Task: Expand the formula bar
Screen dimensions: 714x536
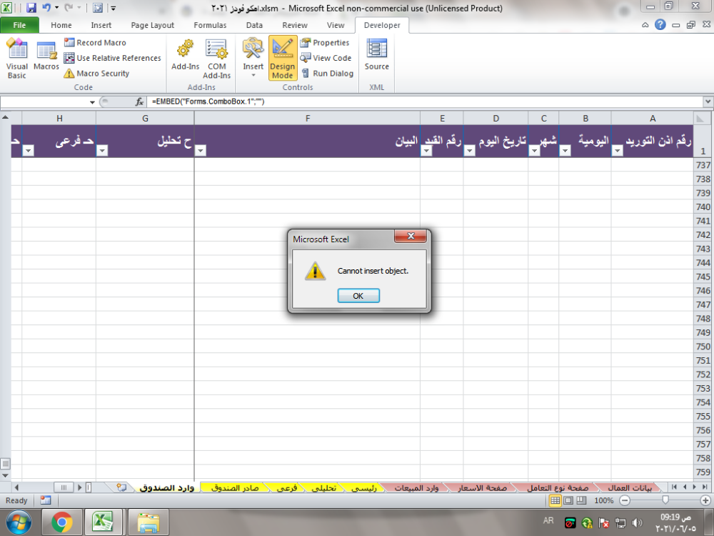Action: click(708, 101)
